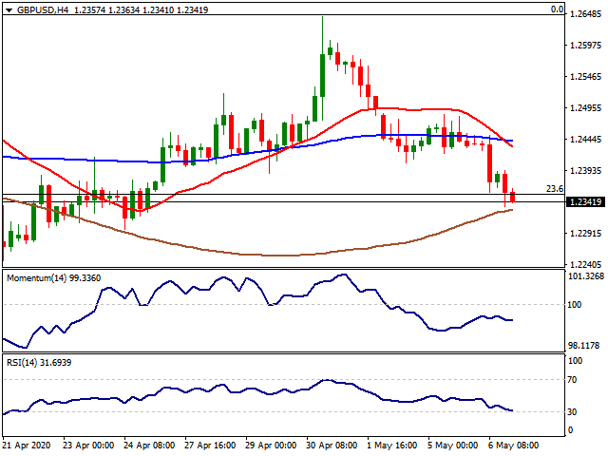Click price axis value 1.23935
Screen dimensions: 608x456
585,170
